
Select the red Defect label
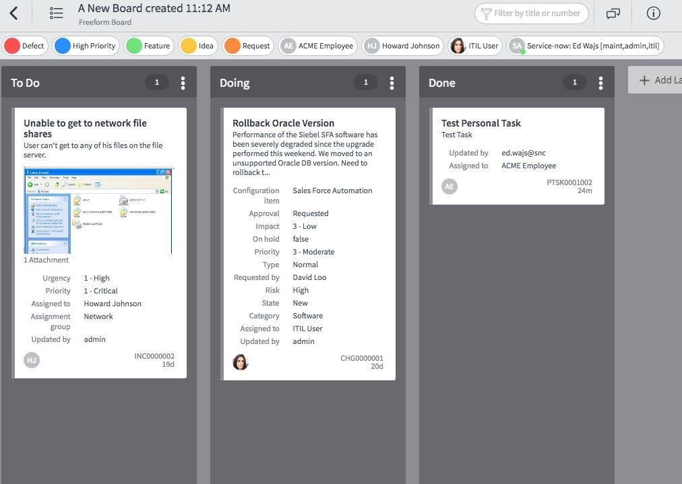point(25,46)
